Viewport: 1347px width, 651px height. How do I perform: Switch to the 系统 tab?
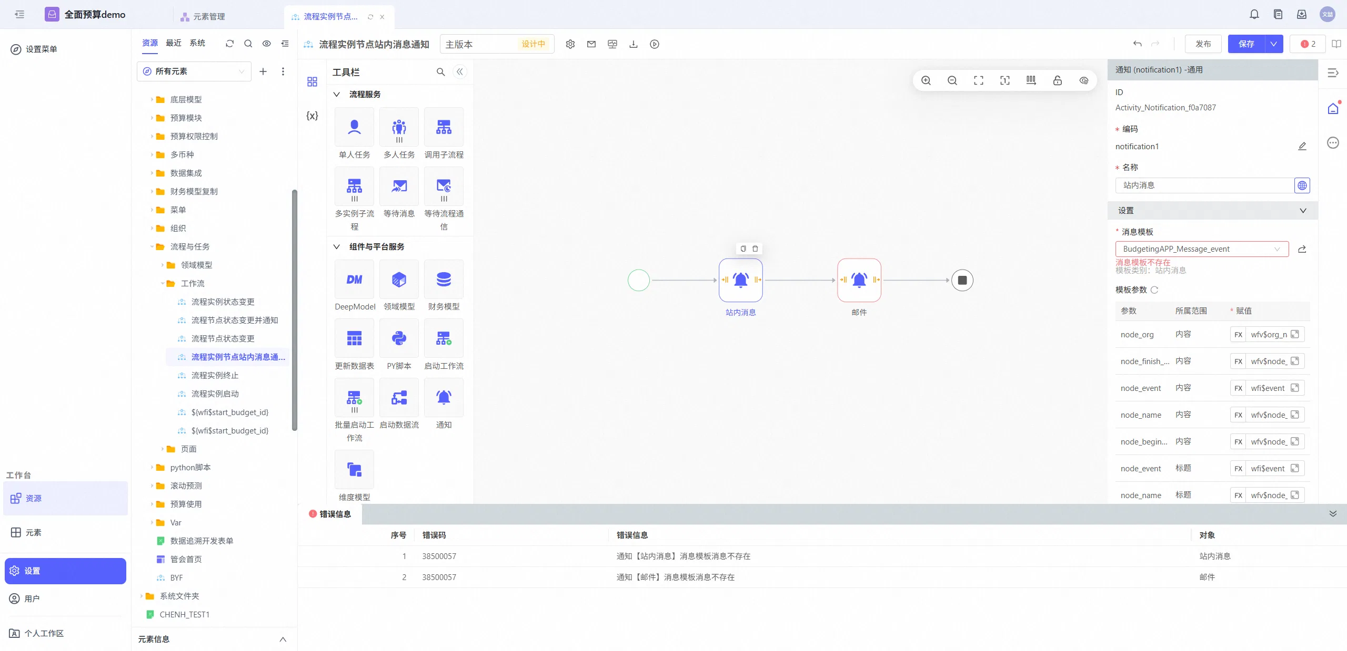point(197,43)
